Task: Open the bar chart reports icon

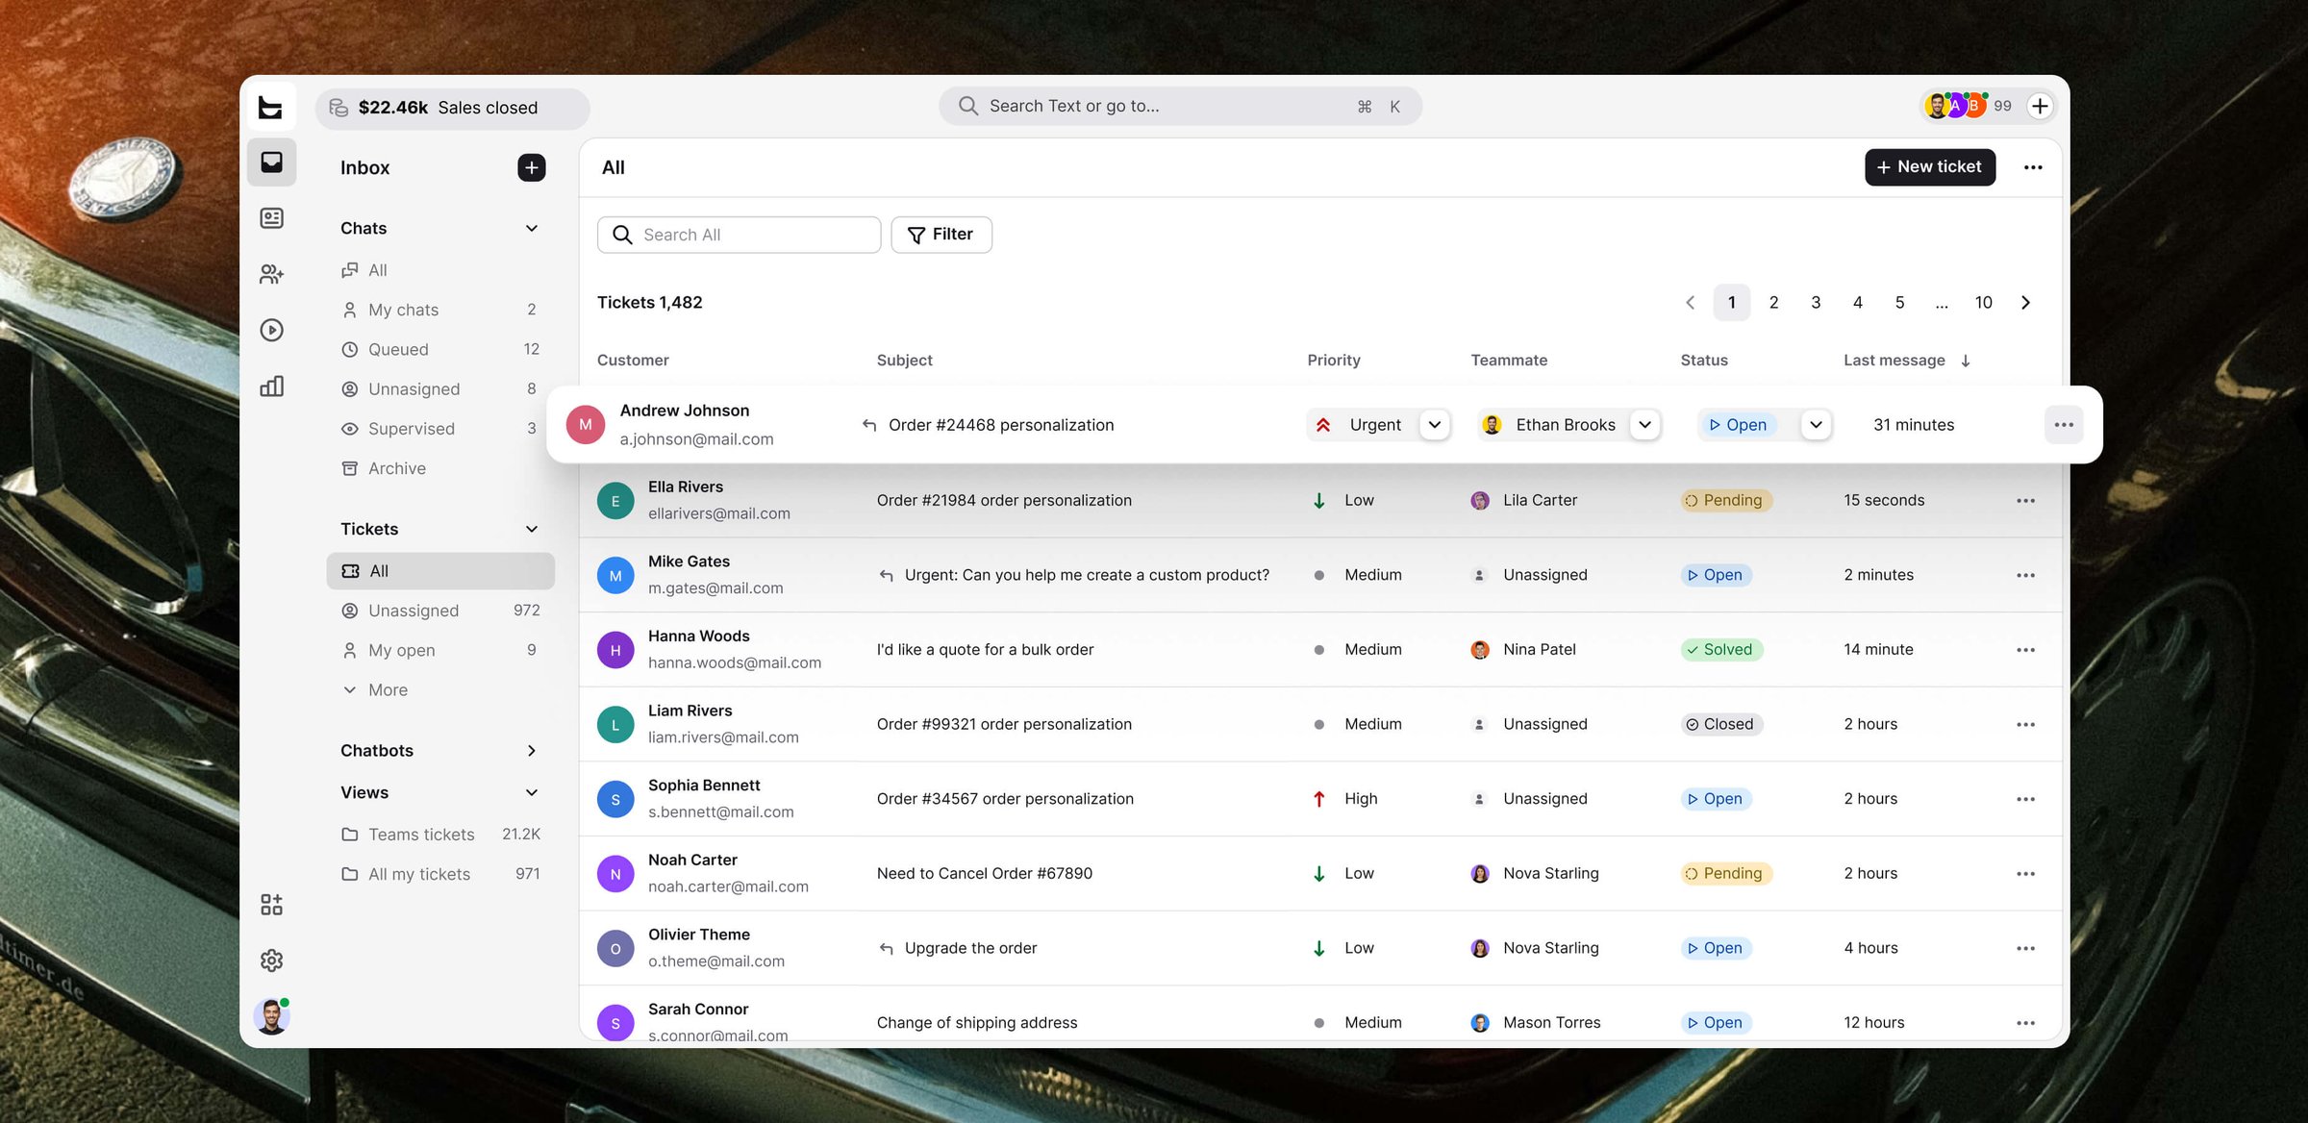Action: coord(272,386)
